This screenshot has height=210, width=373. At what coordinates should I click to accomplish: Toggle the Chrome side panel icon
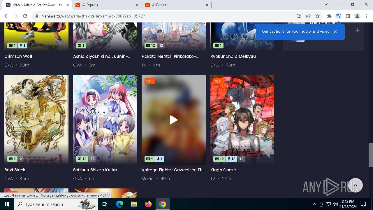point(348,16)
